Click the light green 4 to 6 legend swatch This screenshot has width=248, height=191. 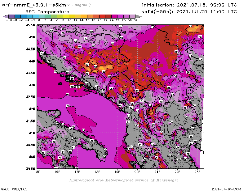point(54,16)
